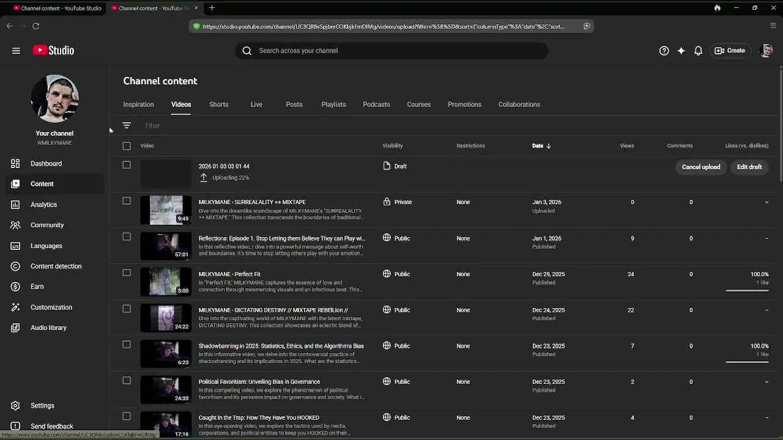Image resolution: width=783 pixels, height=440 pixels.
Task: Click the search magnifier icon
Action: pos(247,51)
